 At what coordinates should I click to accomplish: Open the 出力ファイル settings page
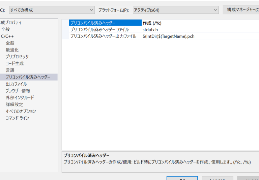(16, 84)
